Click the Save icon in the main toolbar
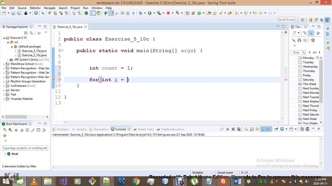This screenshot has height=186, width=332. point(13,13)
